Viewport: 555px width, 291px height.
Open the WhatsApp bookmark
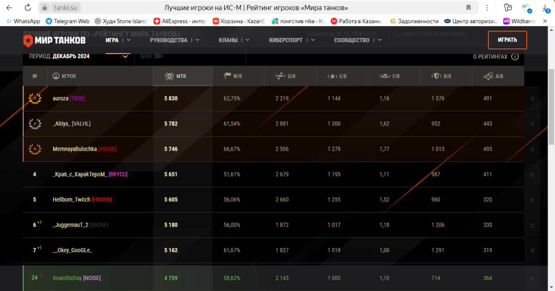(23, 21)
